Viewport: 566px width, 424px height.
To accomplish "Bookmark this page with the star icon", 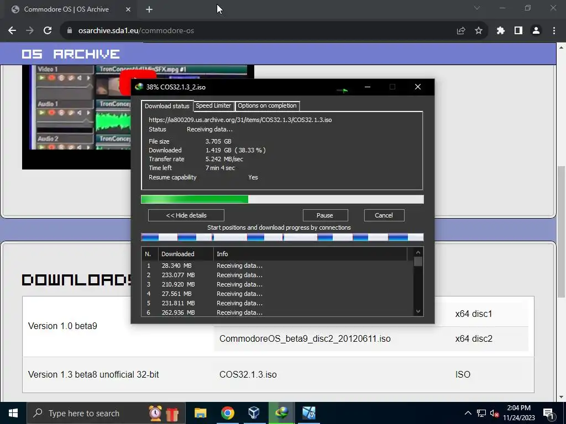I will coord(479,31).
